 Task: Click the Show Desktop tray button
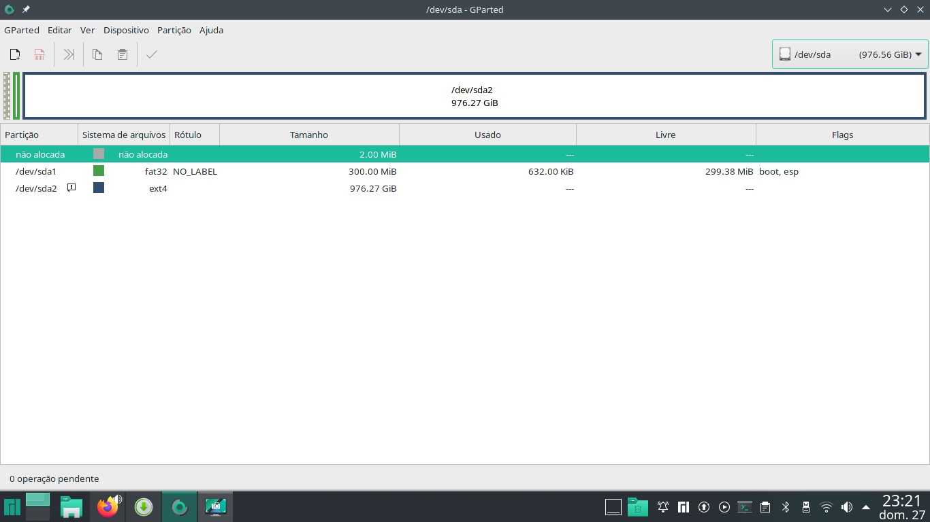pyautogui.click(x=613, y=507)
